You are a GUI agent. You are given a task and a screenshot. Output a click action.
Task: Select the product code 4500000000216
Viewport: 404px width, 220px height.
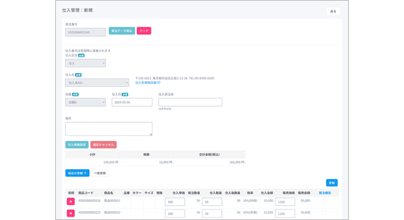(89, 201)
